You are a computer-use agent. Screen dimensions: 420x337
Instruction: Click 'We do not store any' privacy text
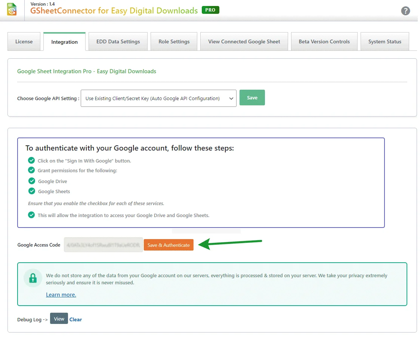(216, 279)
